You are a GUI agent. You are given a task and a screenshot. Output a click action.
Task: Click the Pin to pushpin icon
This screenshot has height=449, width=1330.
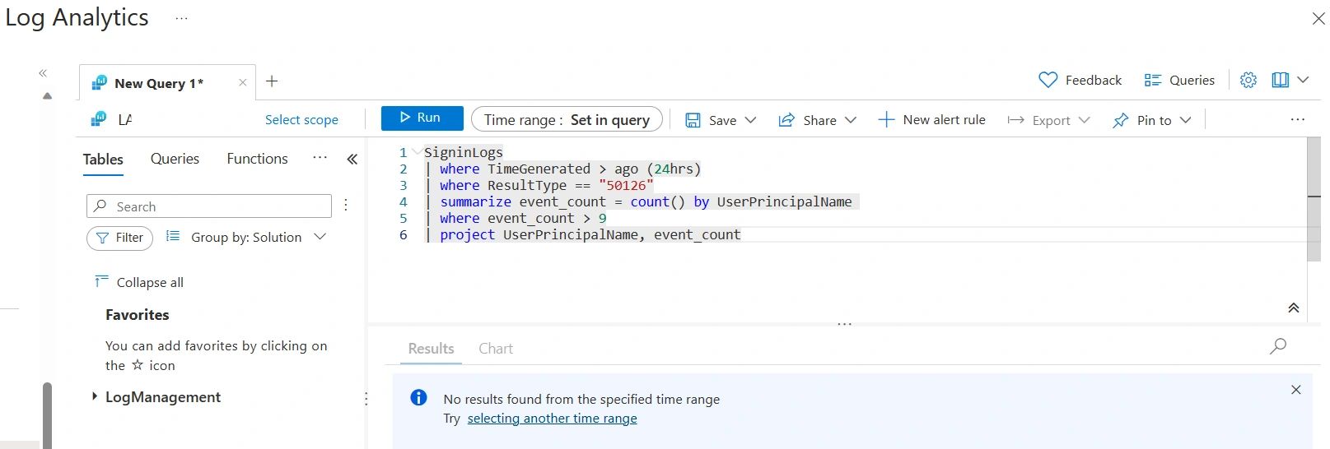point(1120,120)
